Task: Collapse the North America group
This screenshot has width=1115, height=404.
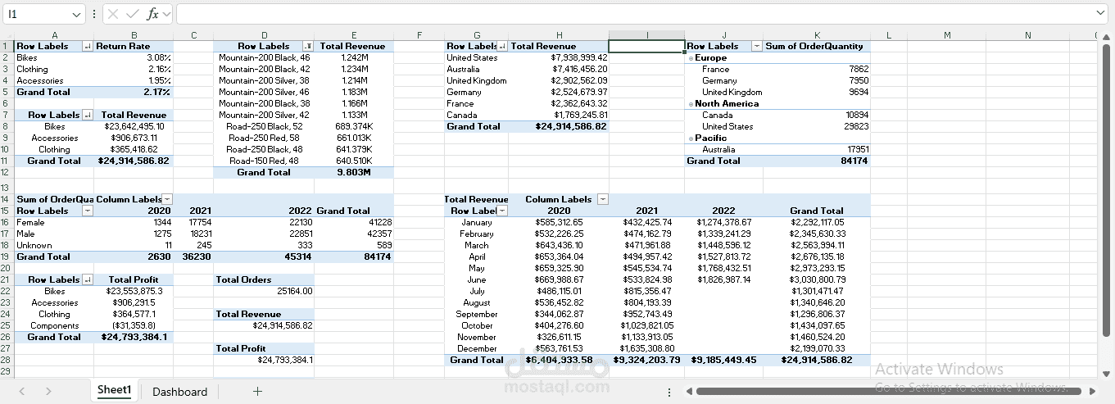Action: 690,104
